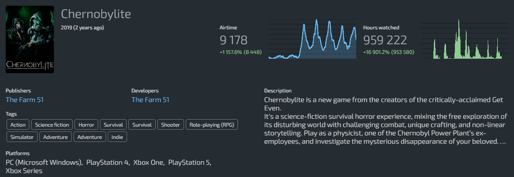Choose the Shooter tag

170,125
